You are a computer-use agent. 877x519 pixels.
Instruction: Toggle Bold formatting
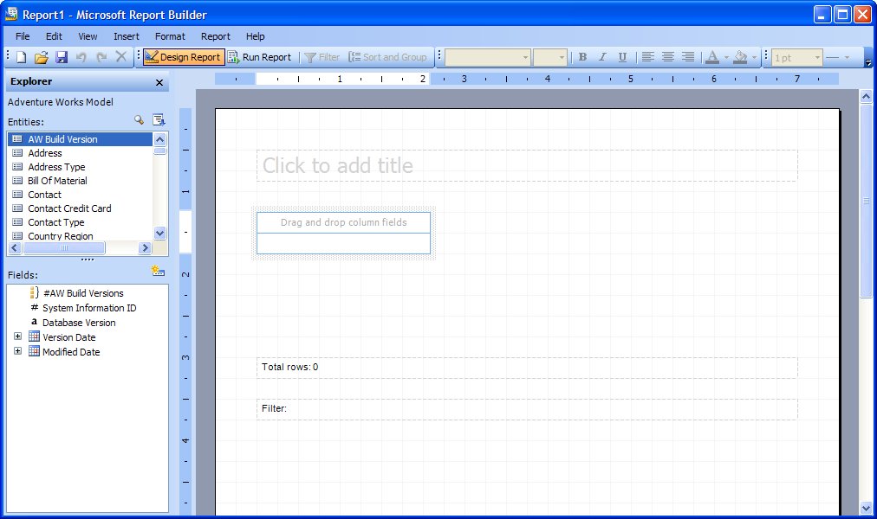582,57
